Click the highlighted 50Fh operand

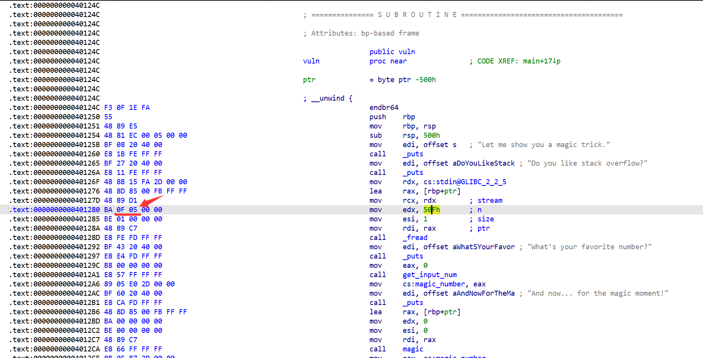(x=432, y=210)
